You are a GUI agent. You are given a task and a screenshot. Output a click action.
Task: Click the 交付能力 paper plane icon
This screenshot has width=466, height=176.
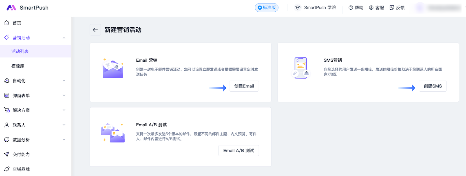(7, 154)
